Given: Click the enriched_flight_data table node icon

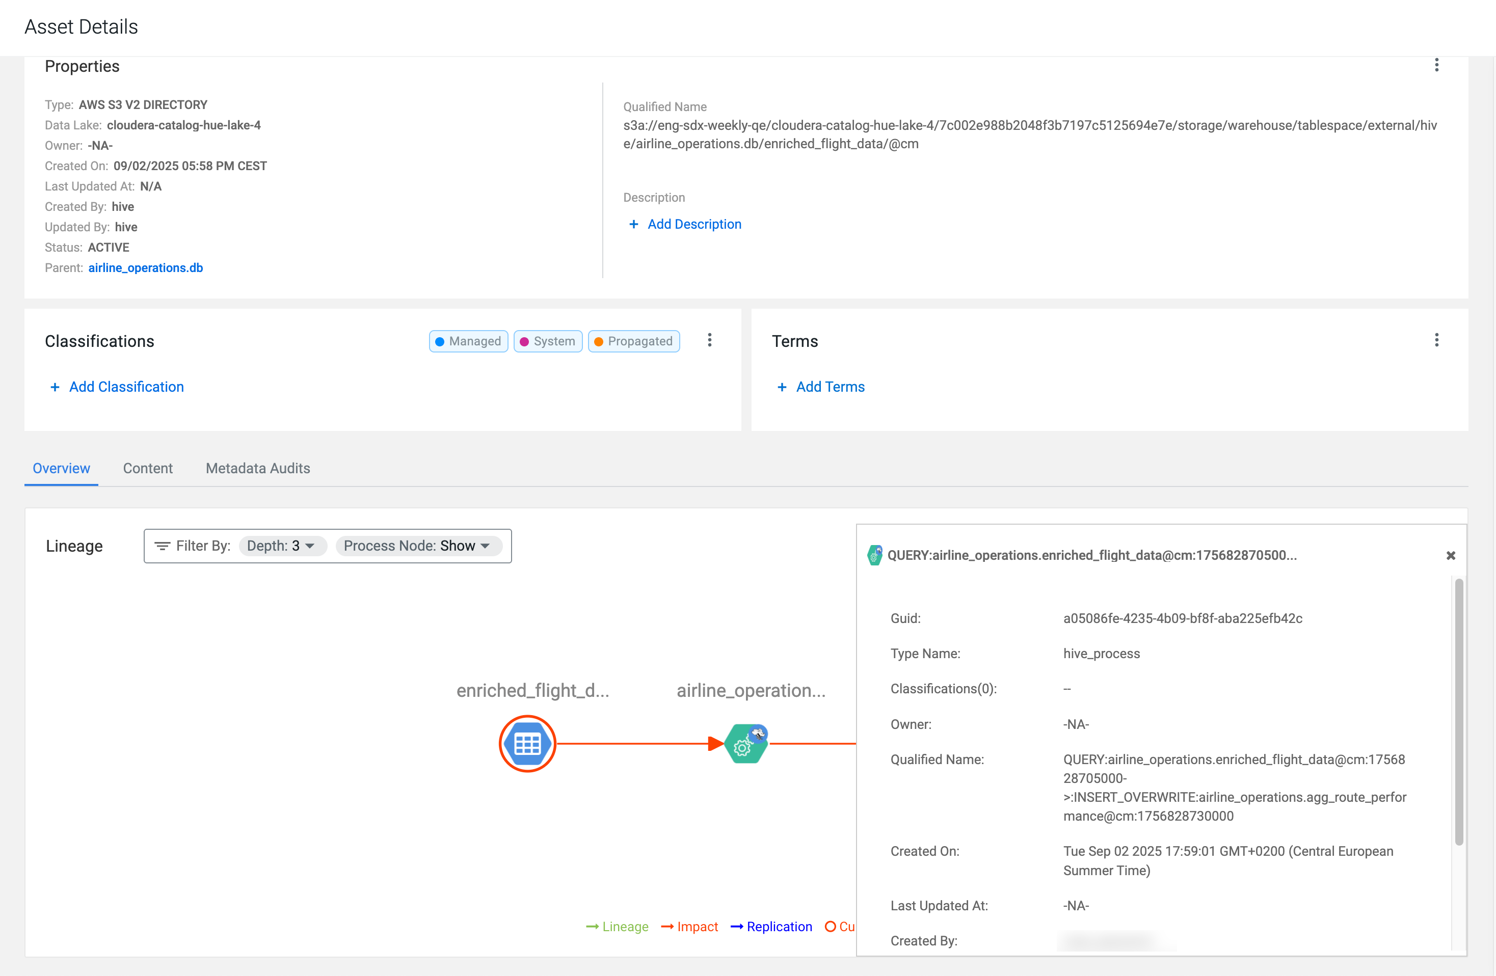Looking at the screenshot, I should [527, 744].
